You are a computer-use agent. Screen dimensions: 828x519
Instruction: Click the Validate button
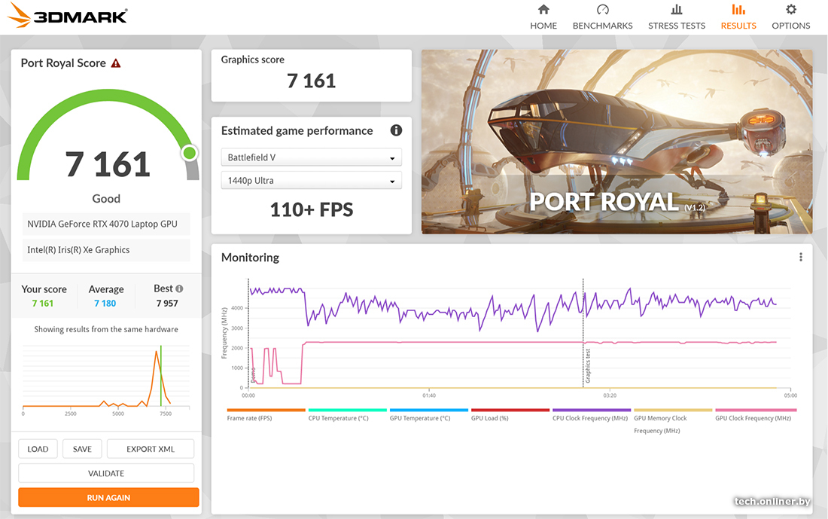click(x=106, y=473)
